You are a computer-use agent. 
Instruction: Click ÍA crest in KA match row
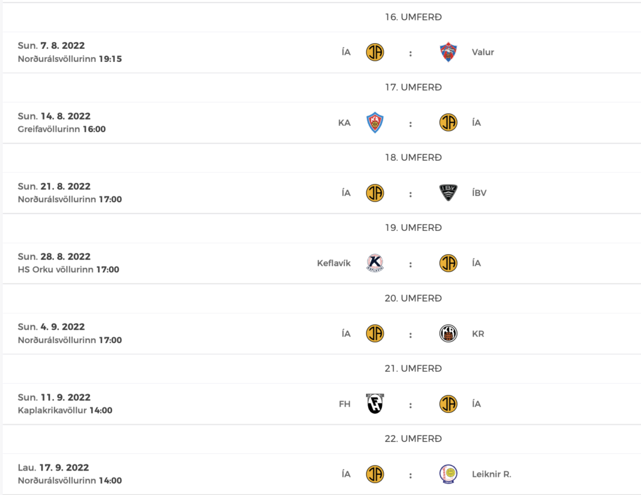pyautogui.click(x=448, y=123)
